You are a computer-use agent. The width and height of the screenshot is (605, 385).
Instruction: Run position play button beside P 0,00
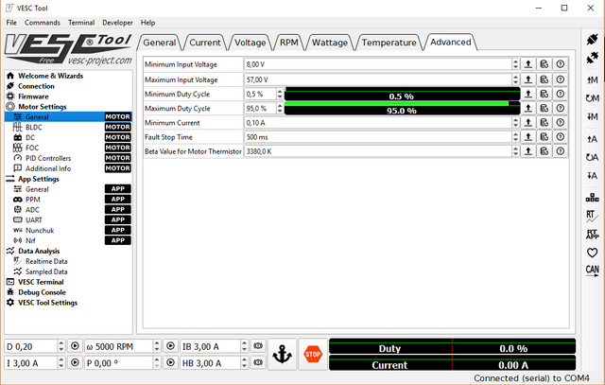pyautogui.click(x=170, y=362)
